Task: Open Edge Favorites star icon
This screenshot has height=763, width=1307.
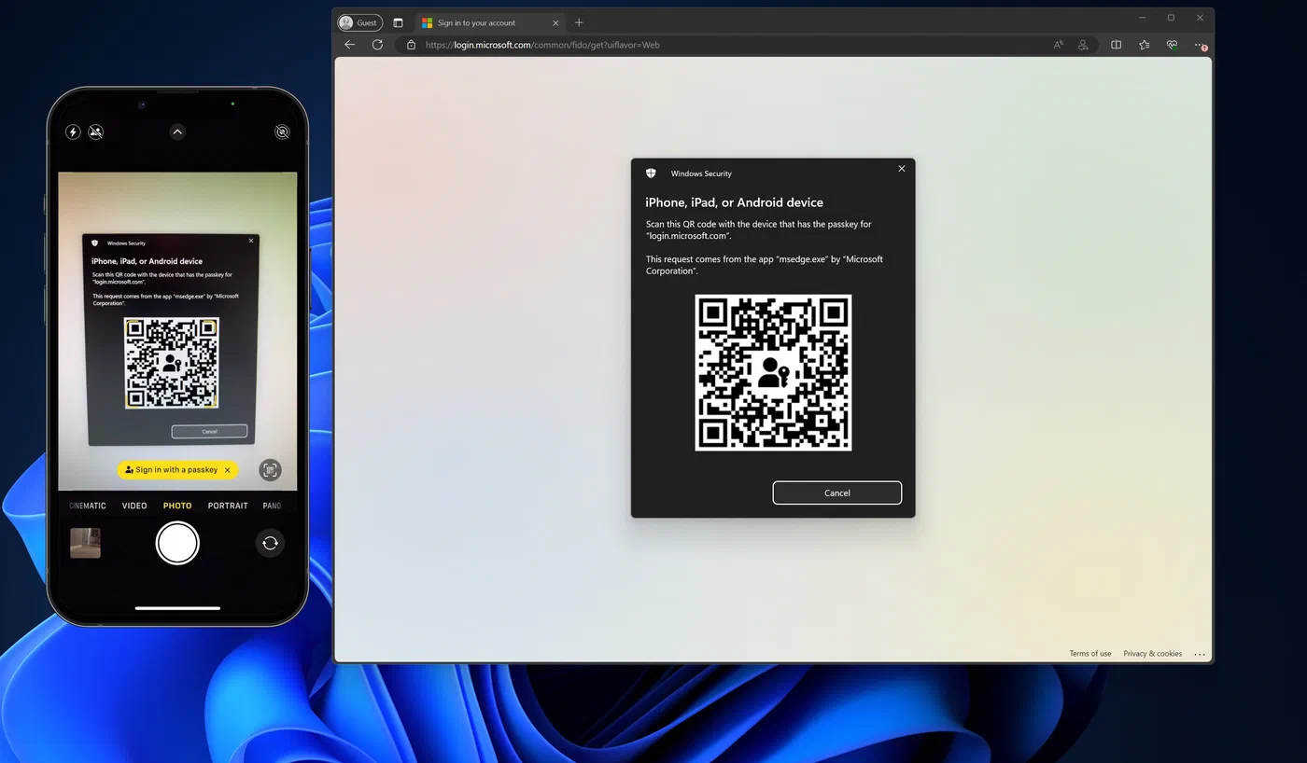Action: tap(1144, 45)
